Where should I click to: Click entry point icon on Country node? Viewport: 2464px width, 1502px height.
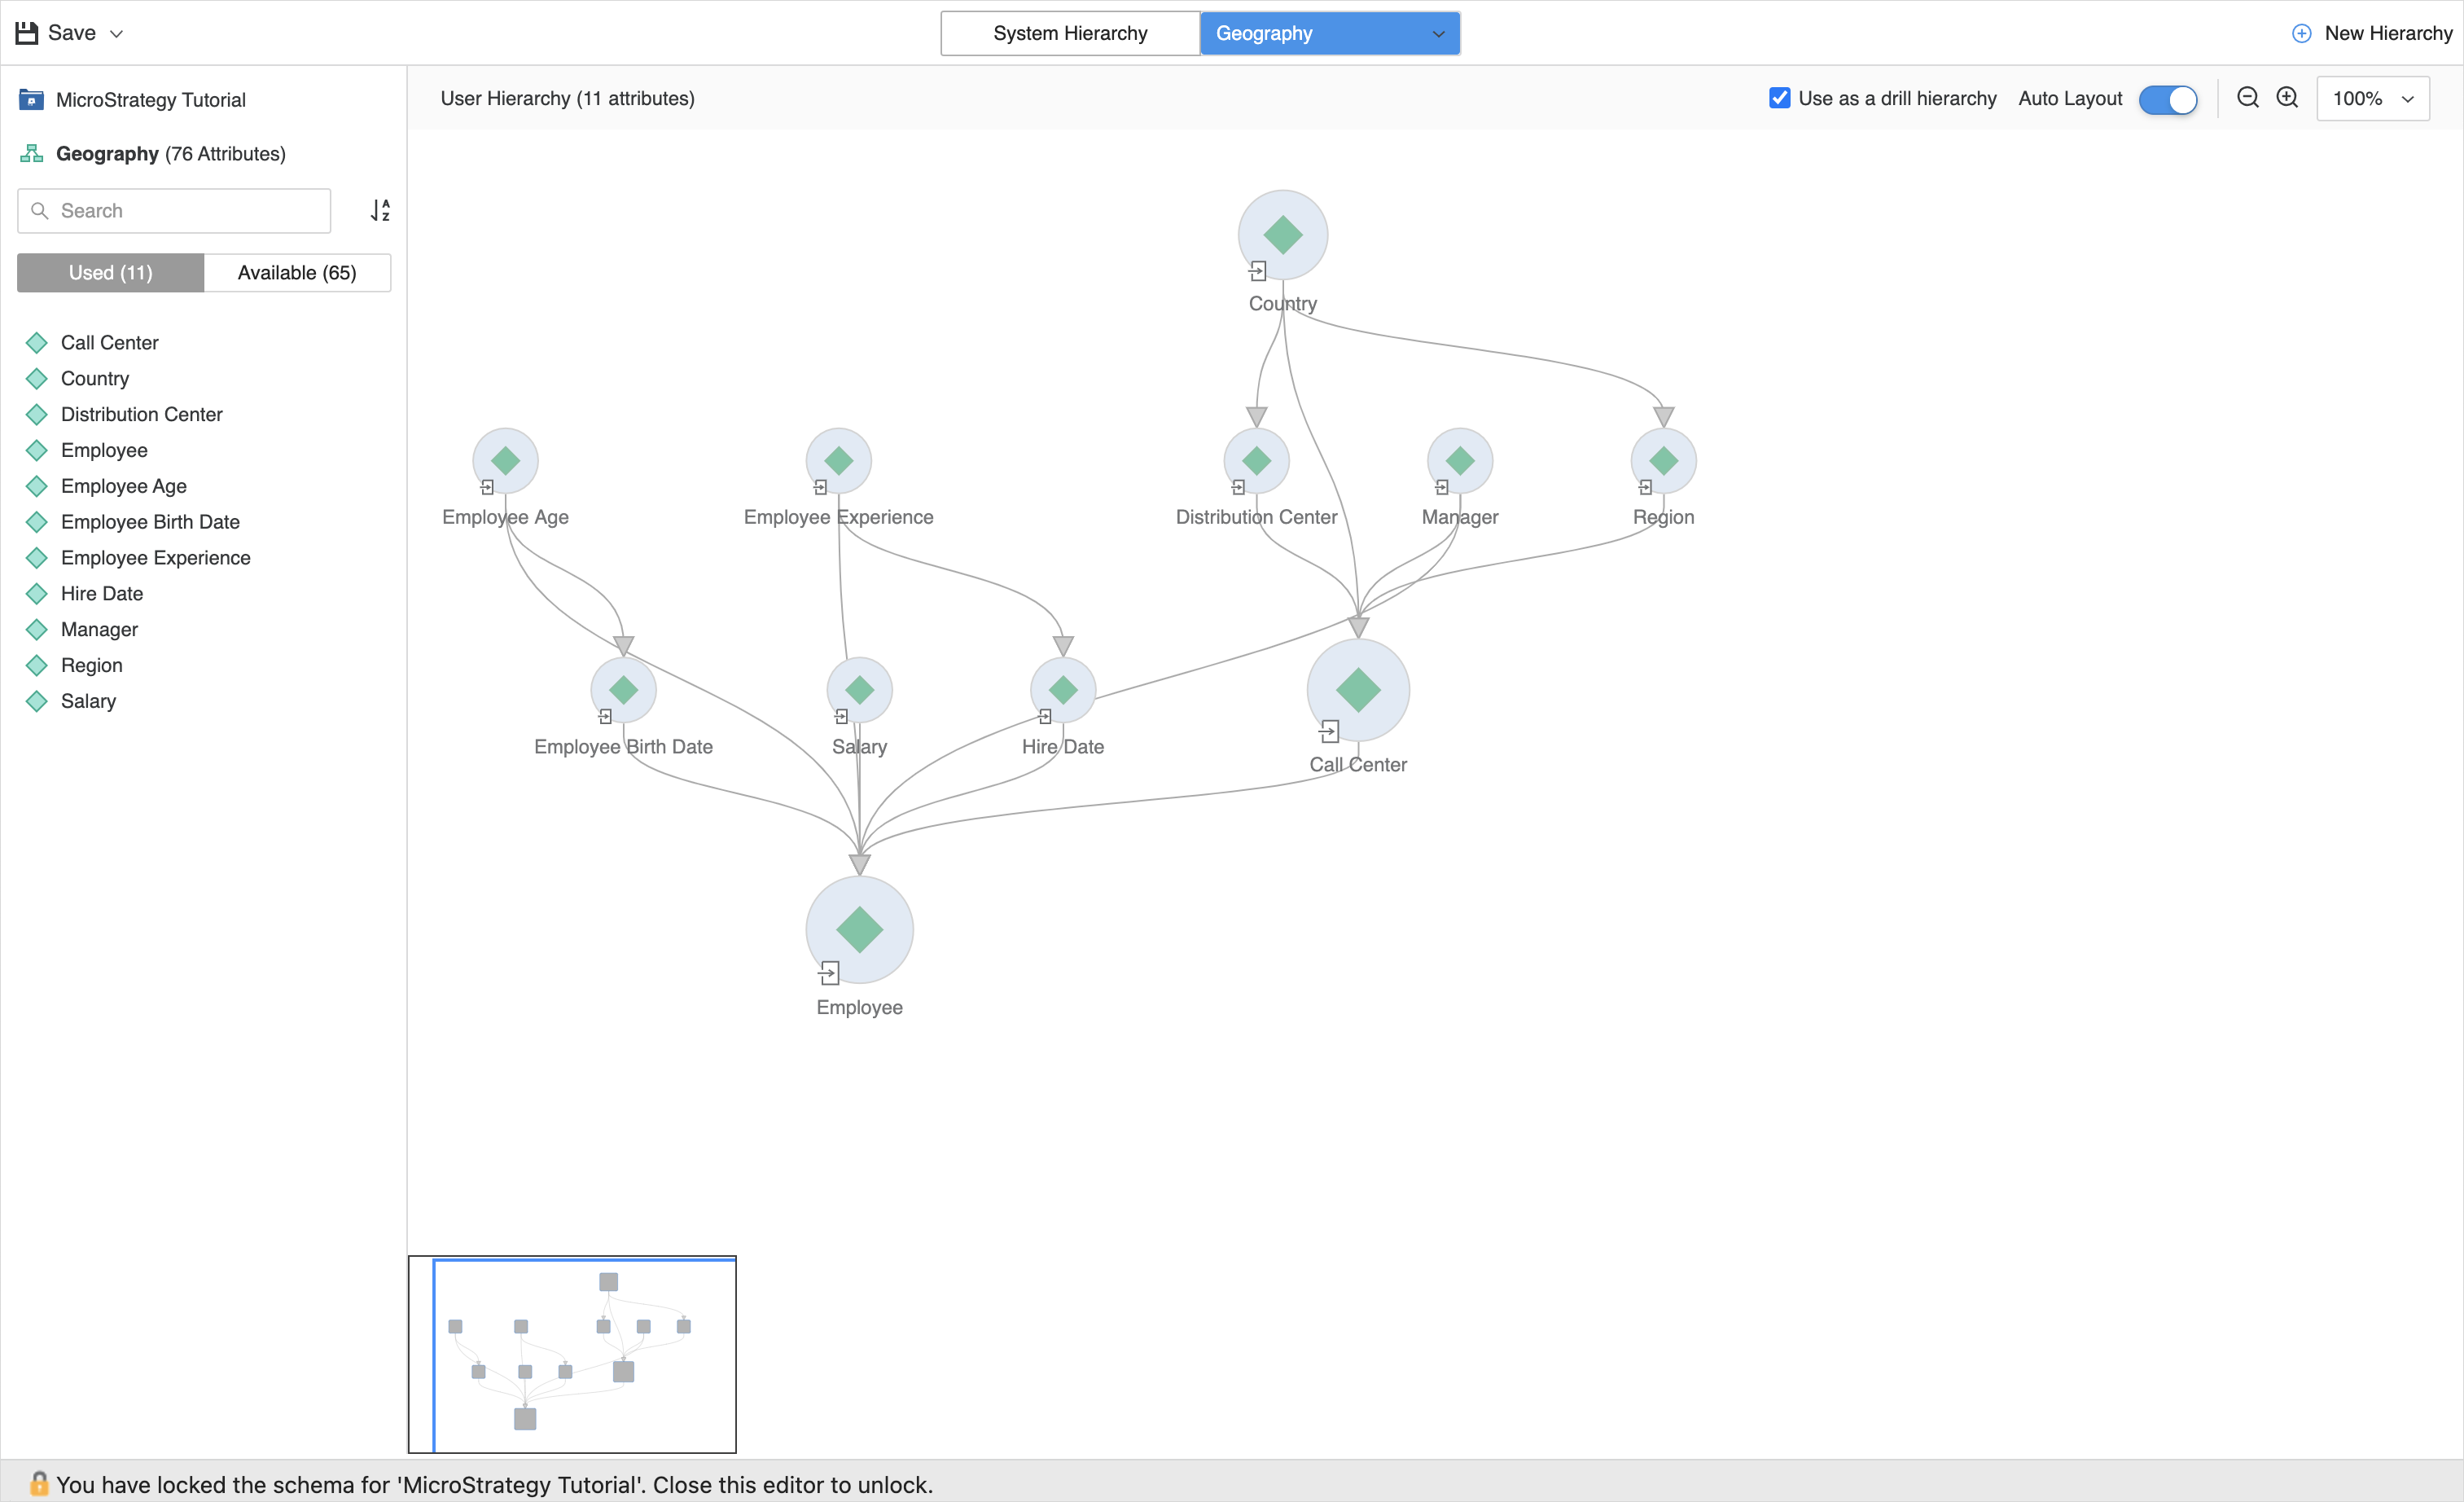pos(1257,271)
